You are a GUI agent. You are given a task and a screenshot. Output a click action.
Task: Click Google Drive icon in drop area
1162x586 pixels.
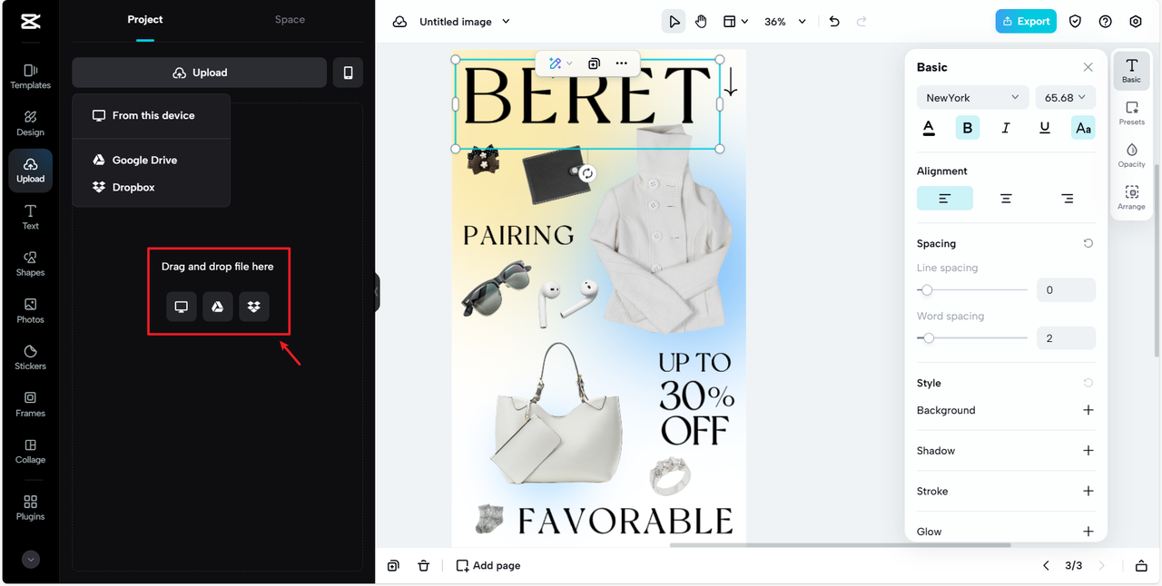[218, 307]
